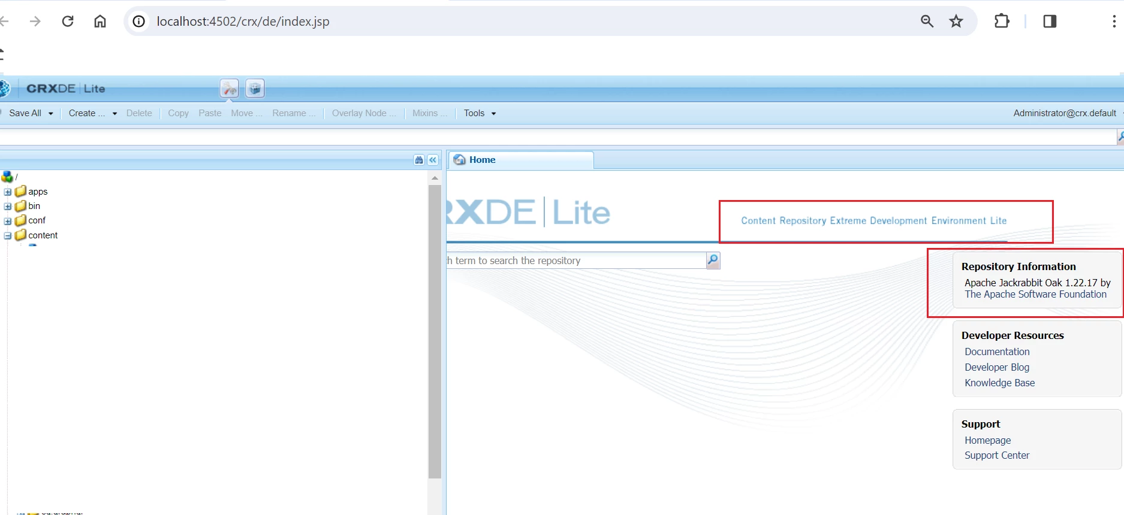View site information icon in address bar
This screenshot has width=1124, height=515.
point(138,22)
